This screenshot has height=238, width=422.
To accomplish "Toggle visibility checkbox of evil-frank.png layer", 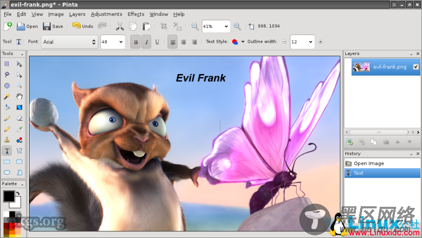I will coord(416,67).
